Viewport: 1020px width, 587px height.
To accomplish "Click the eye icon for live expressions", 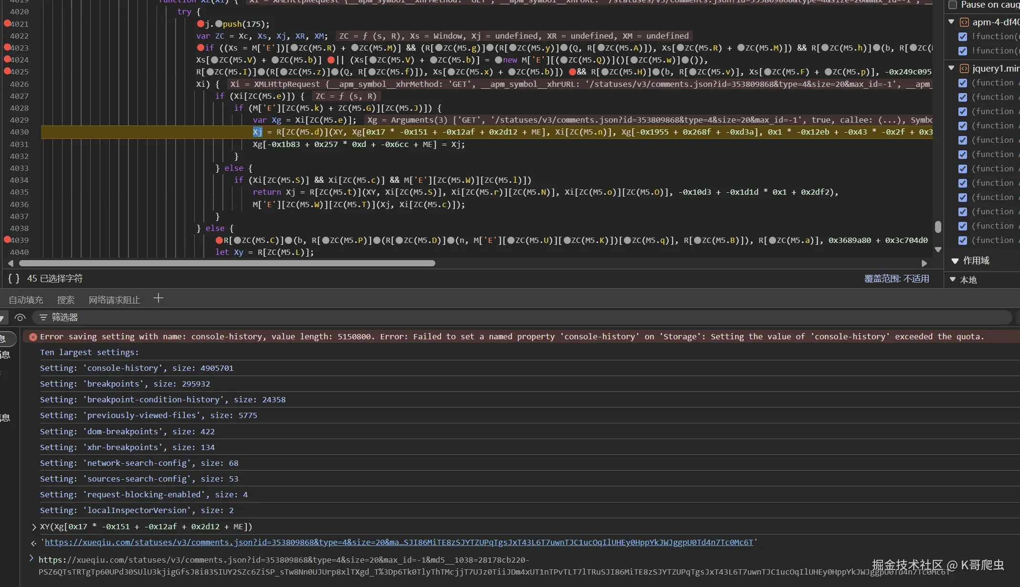I will [x=20, y=317].
